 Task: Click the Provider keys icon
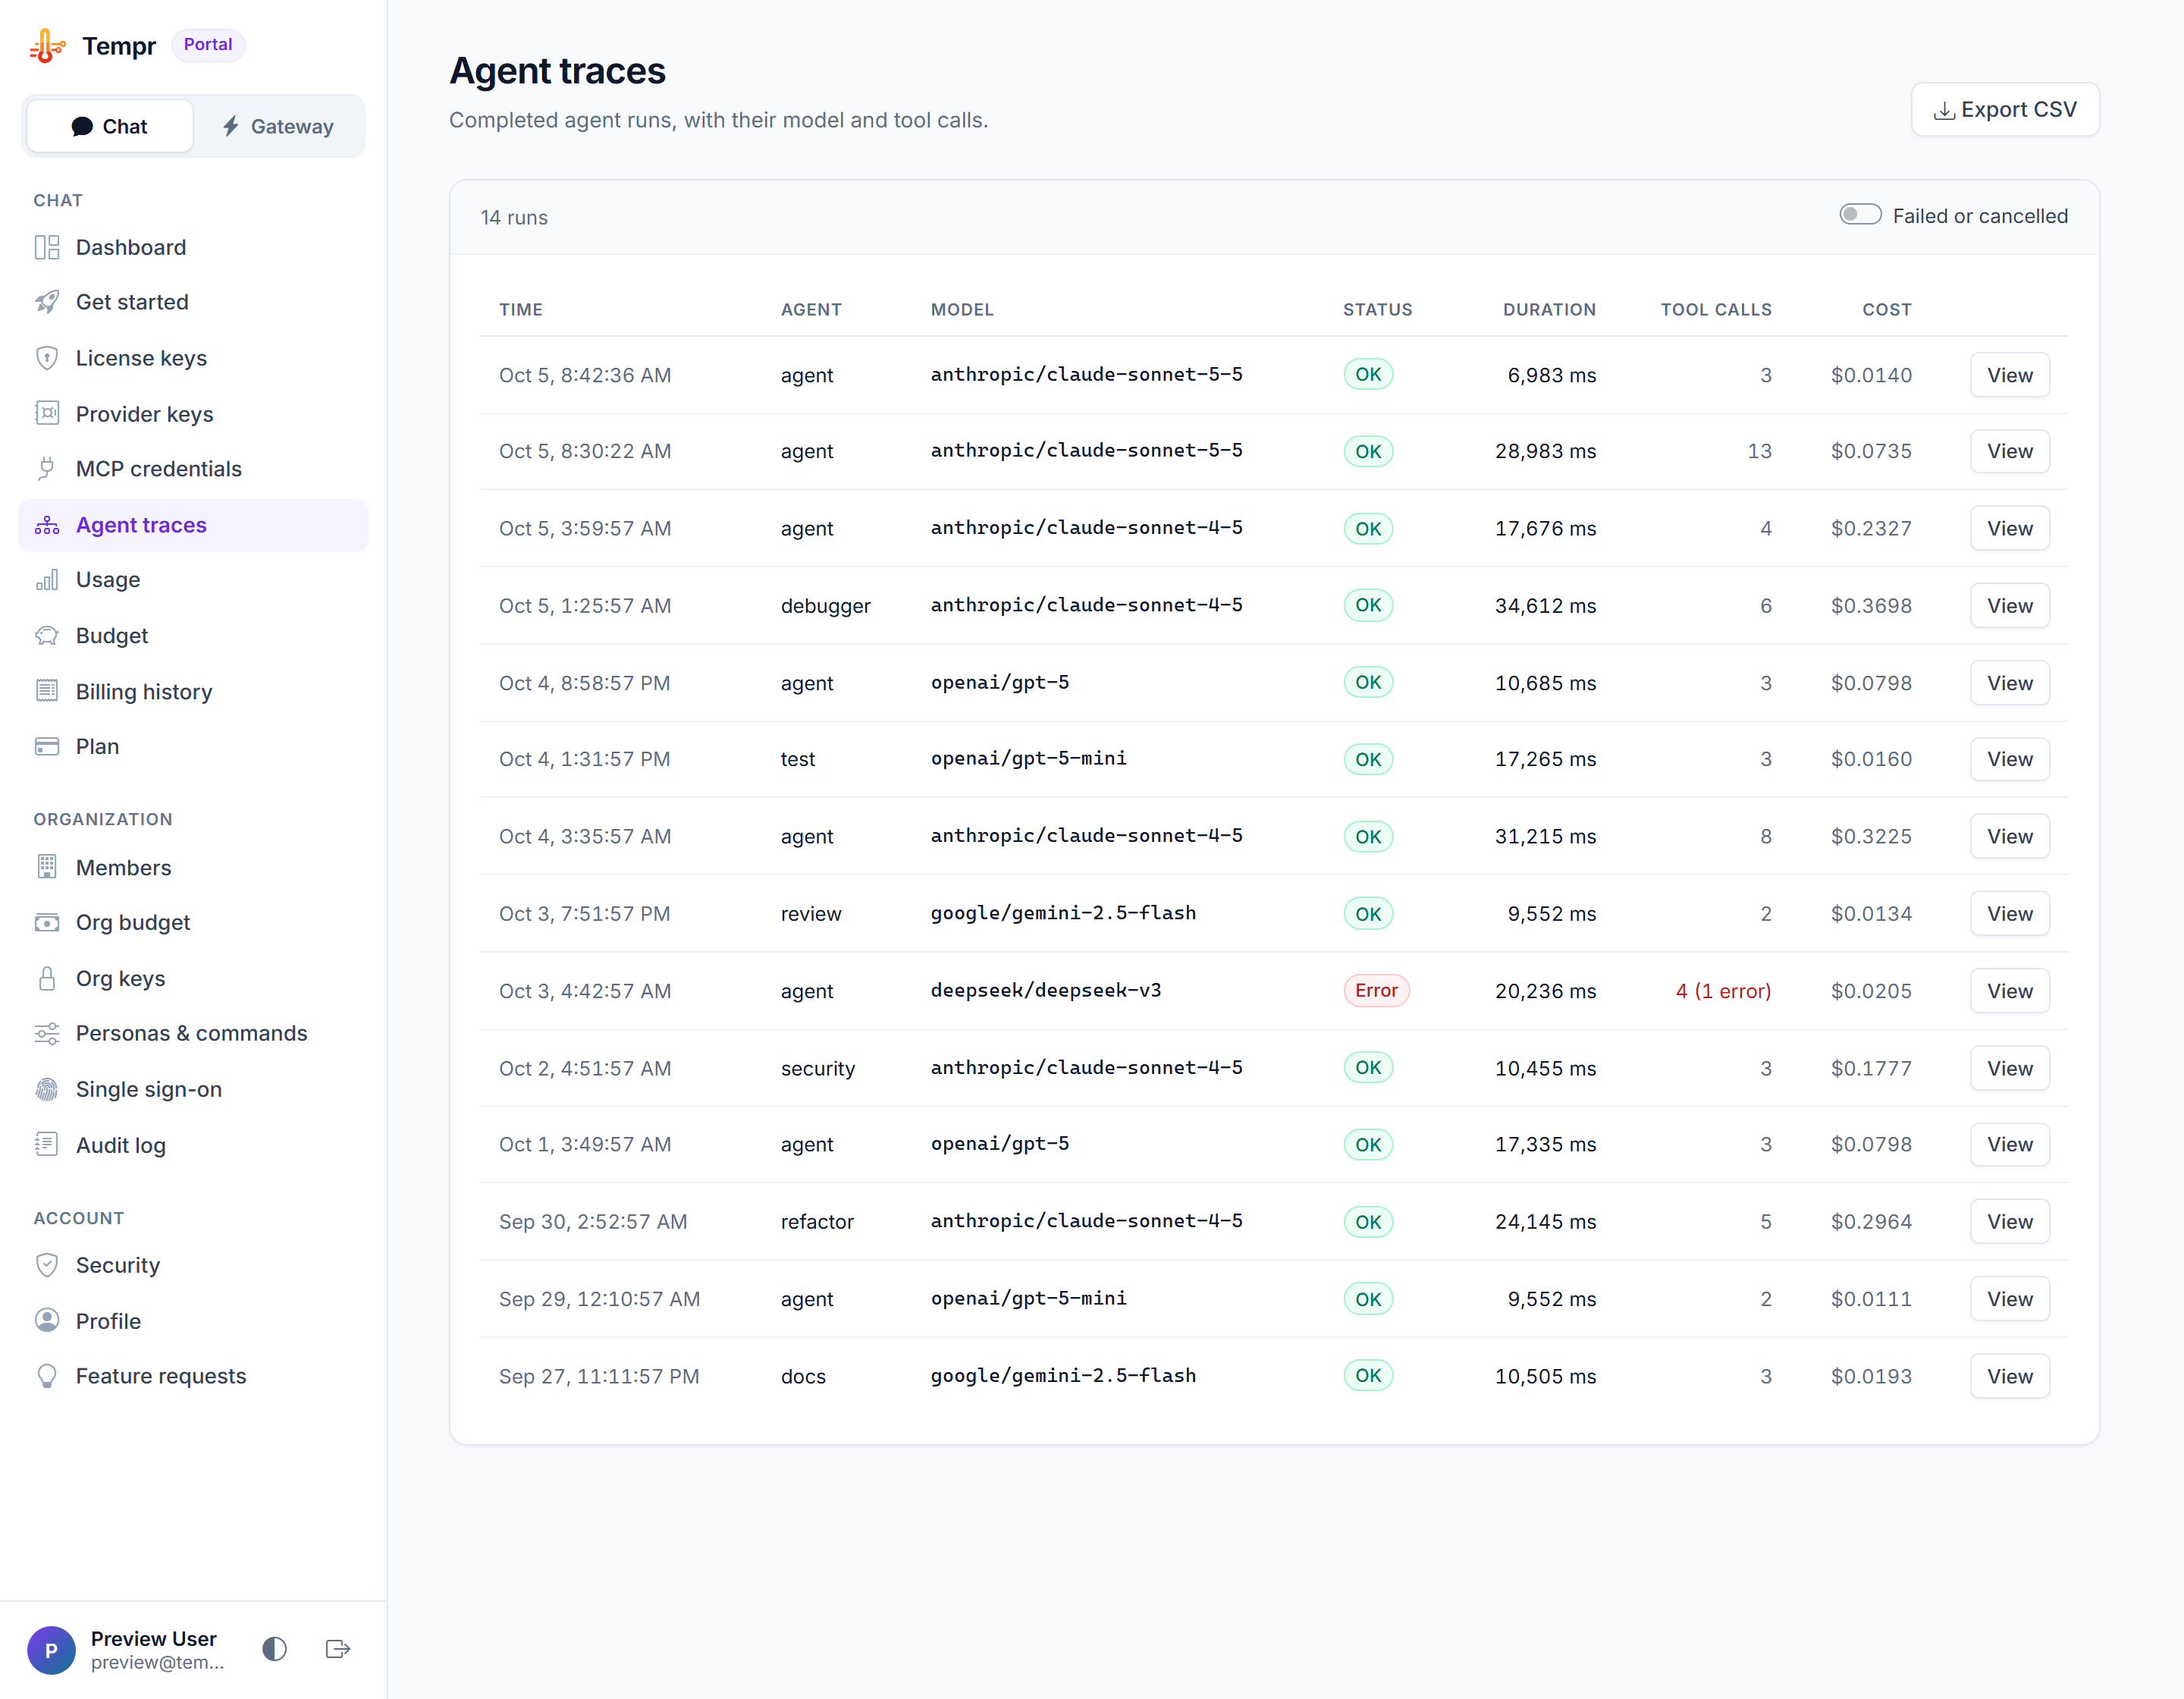pyautogui.click(x=47, y=413)
